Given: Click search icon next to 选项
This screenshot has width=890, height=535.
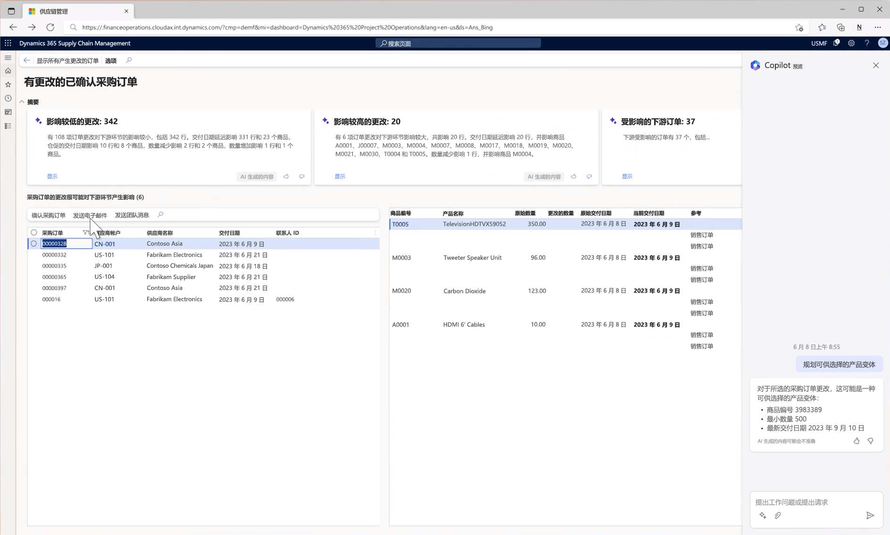Looking at the screenshot, I should pos(129,60).
